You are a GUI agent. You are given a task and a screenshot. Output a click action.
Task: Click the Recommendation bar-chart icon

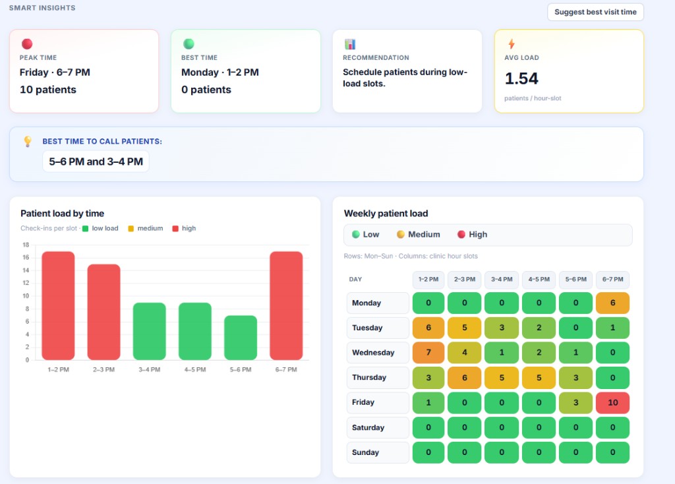coord(349,43)
